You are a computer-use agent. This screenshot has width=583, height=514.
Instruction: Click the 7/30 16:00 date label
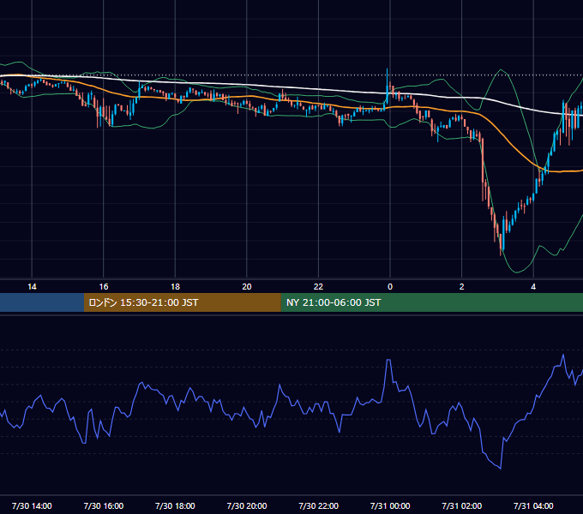point(104,505)
